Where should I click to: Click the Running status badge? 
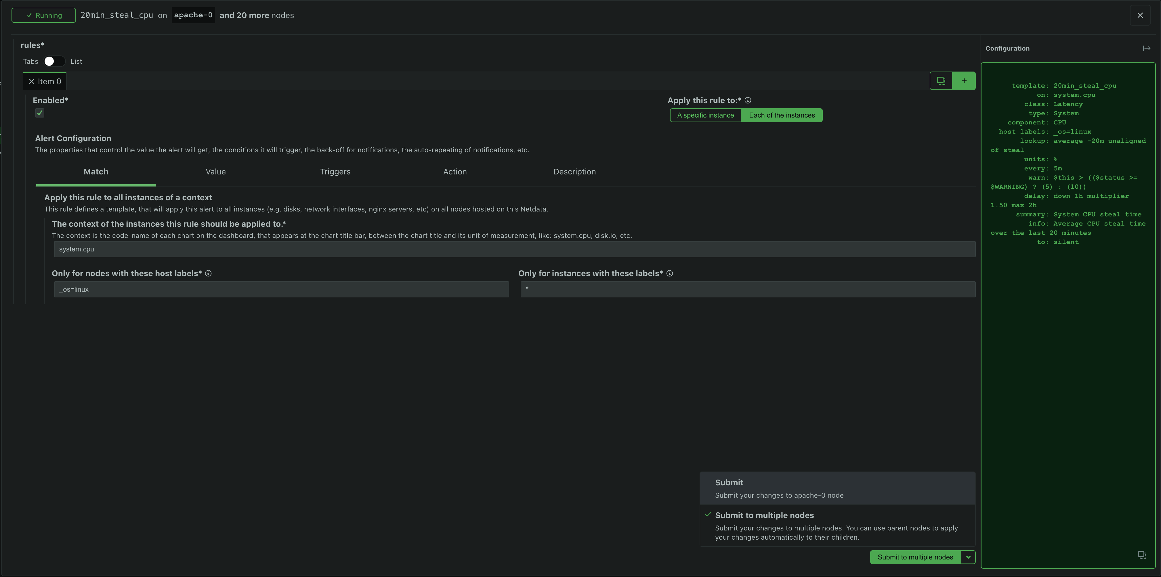click(43, 15)
